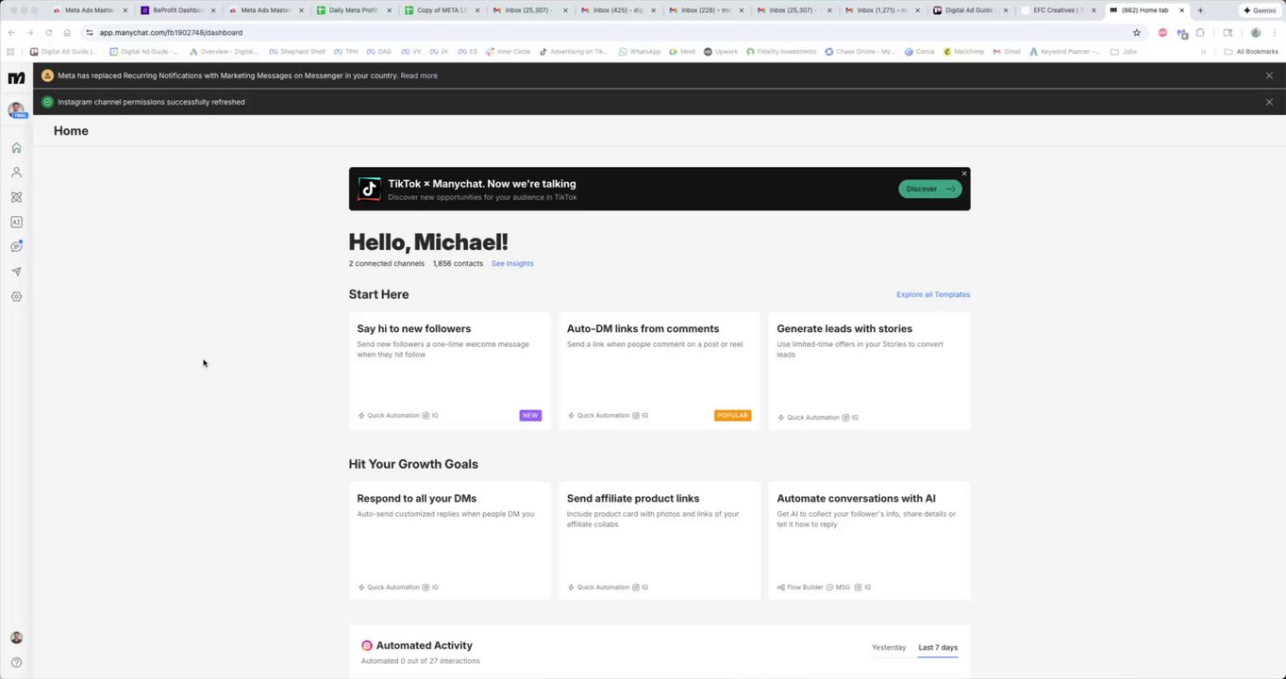Click the Manychat logo at top-left
This screenshot has height=679, width=1286.
pos(16,78)
